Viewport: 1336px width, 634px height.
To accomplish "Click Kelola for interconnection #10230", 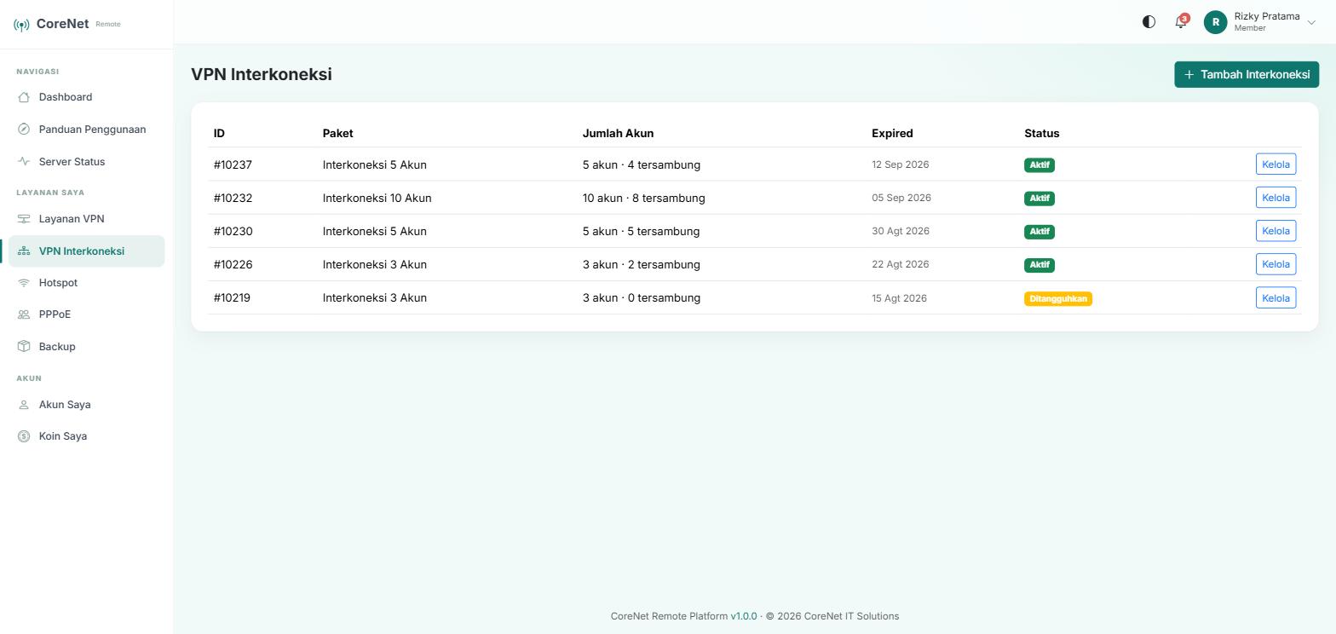I will pyautogui.click(x=1276, y=231).
